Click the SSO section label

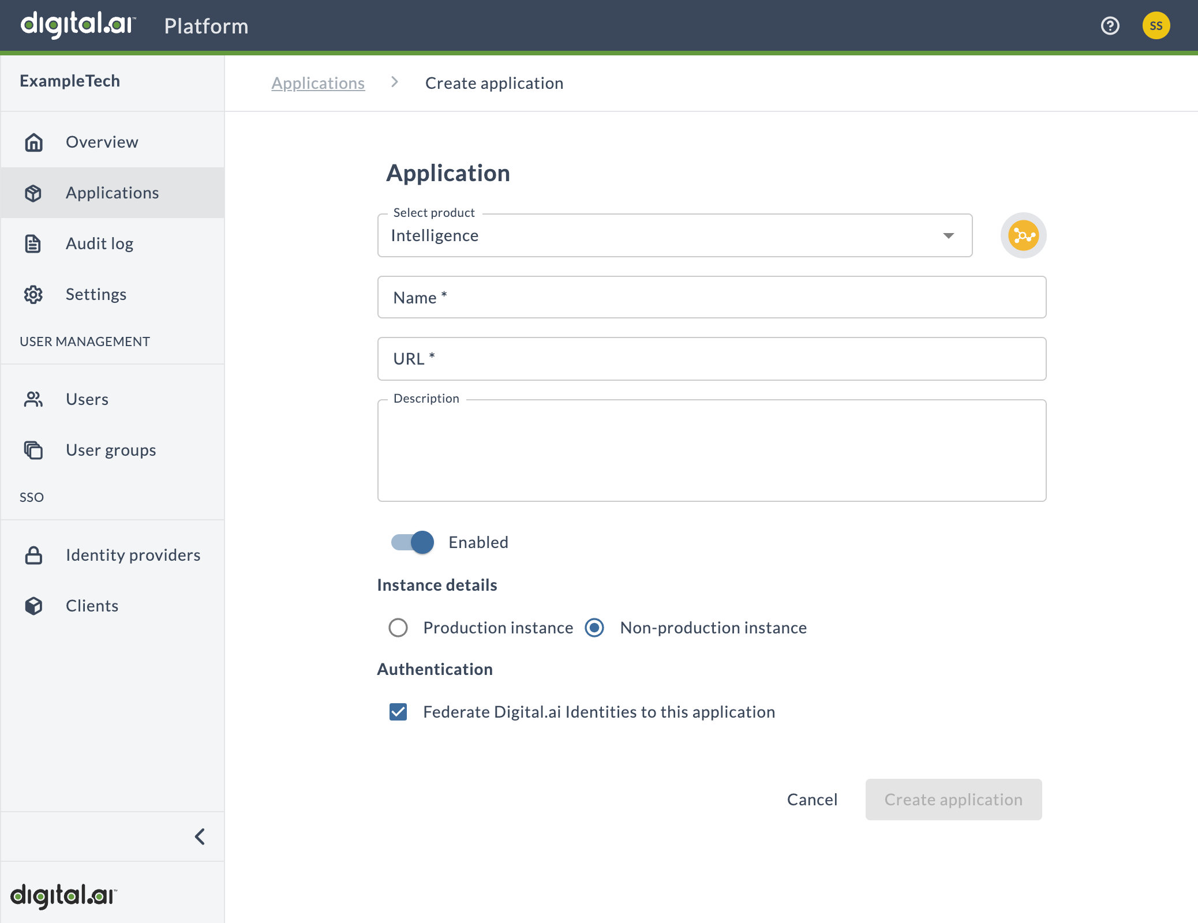click(31, 497)
